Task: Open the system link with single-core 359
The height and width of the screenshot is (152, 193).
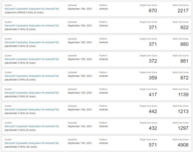Action: (32, 76)
